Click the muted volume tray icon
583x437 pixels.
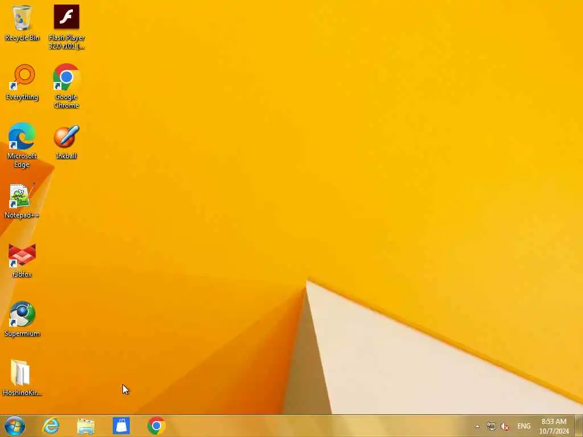505,426
